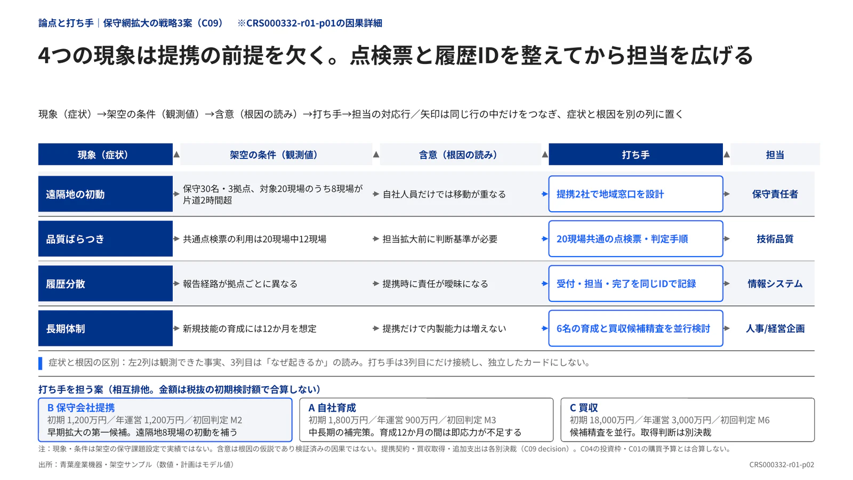Select 提携時に責任が曖昧になる cell
Image resolution: width=853 pixels, height=480 pixels.
point(435,284)
